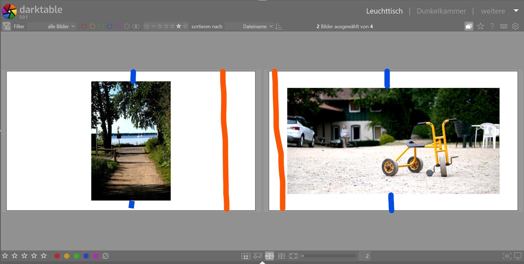Open the 'Dateiname' sort dropdown

click(x=257, y=27)
